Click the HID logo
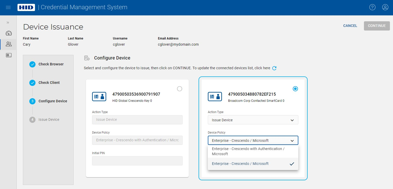This screenshot has width=393, height=189. point(26,7)
